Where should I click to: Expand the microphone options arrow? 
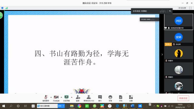51,97
